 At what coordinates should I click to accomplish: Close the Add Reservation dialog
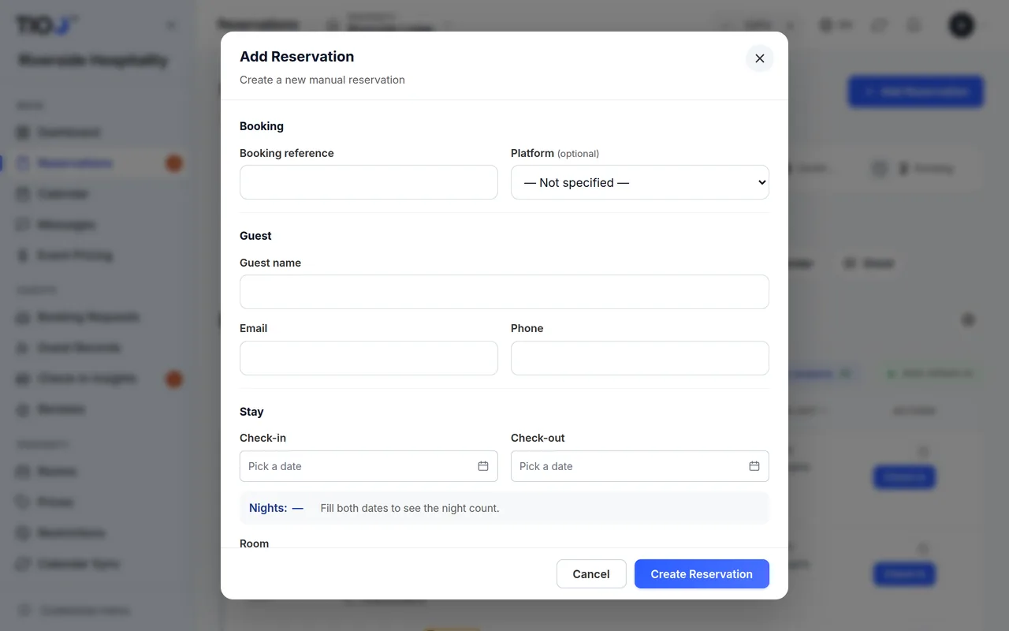(x=760, y=58)
